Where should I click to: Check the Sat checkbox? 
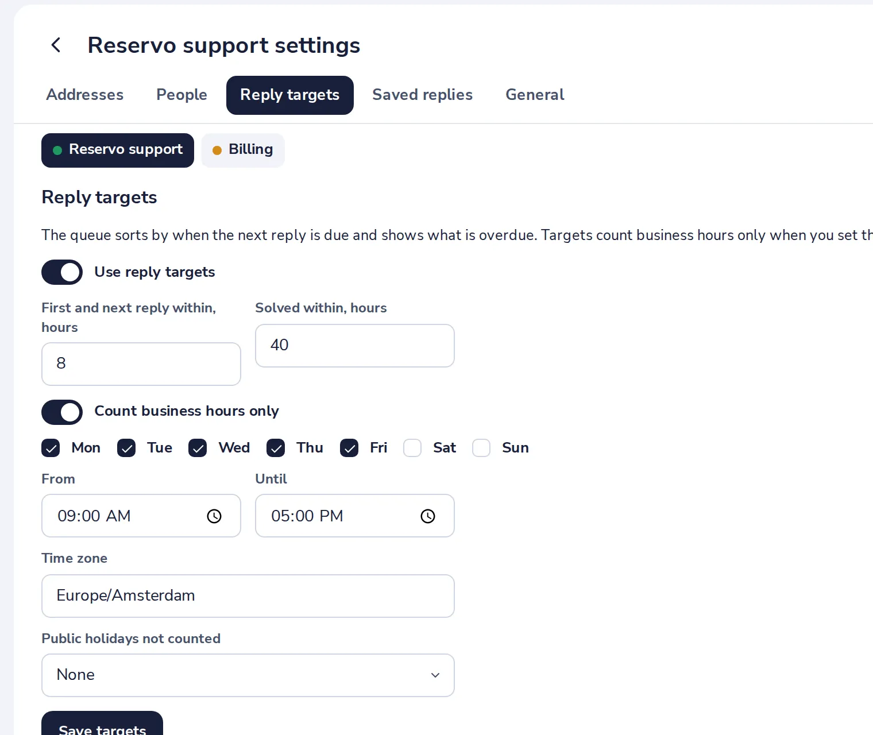coord(412,448)
